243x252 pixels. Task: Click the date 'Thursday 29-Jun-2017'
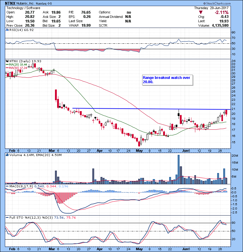pyautogui.click(x=211, y=8)
